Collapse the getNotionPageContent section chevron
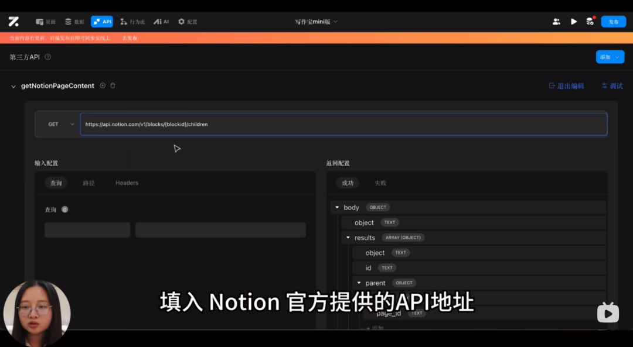Image resolution: width=633 pixels, height=347 pixels. coord(13,86)
